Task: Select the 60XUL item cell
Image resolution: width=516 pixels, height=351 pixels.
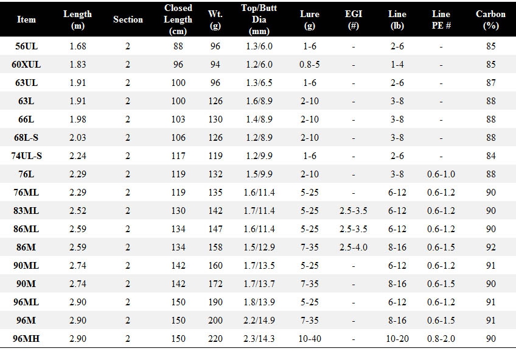Action: coord(26,64)
